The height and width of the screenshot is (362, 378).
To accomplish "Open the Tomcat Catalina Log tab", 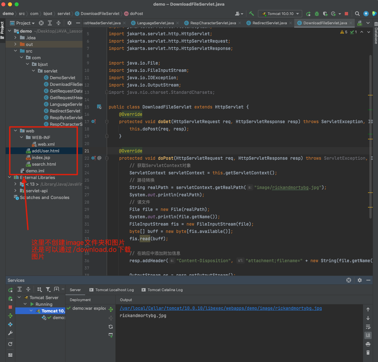I will point(162,289).
